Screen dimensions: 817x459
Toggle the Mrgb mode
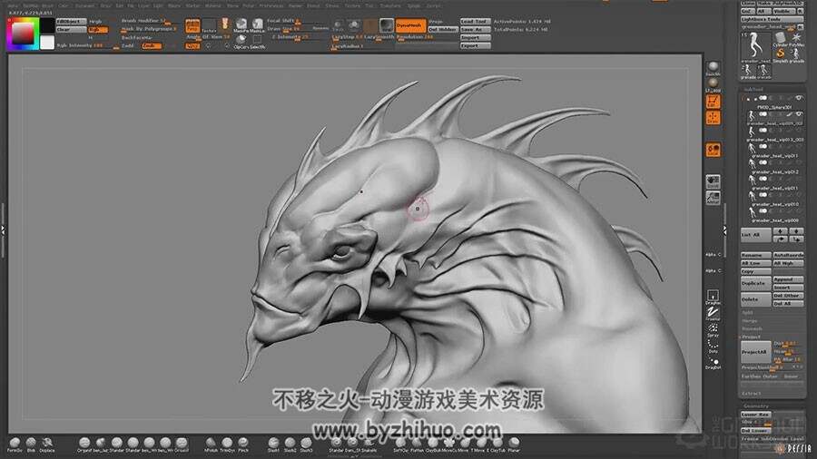coord(95,22)
